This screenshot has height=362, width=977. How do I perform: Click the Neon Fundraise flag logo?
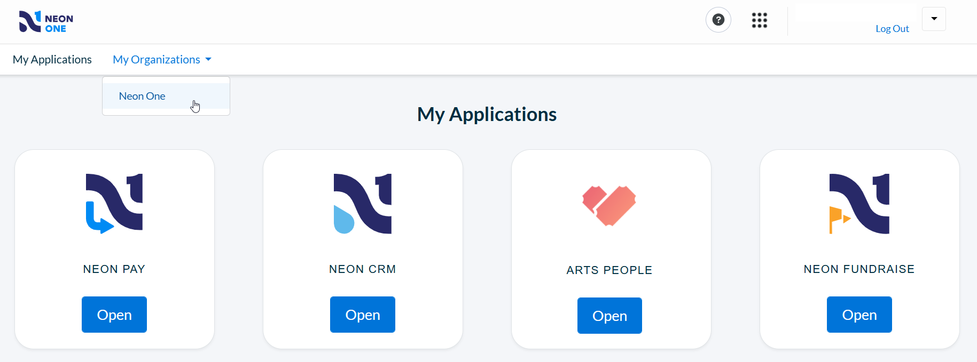[x=859, y=204]
